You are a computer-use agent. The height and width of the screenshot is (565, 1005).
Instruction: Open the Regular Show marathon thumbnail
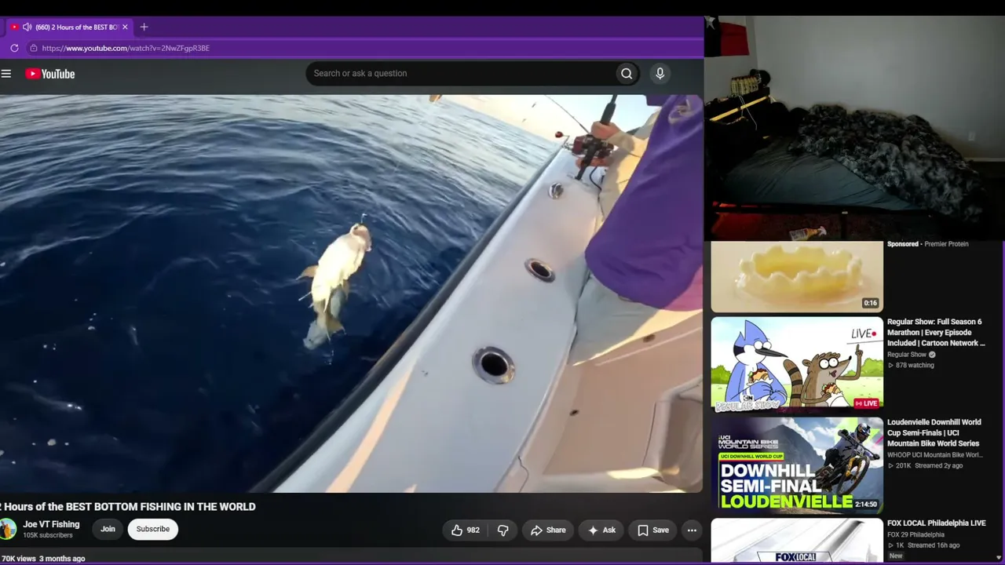coord(797,365)
